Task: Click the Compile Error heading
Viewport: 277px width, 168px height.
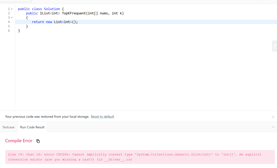Action: [x=19, y=141]
